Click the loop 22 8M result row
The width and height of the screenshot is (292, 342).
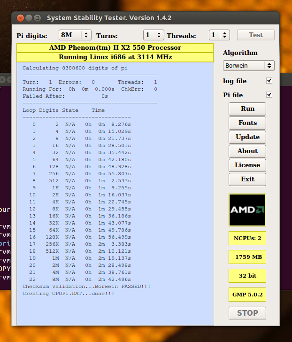[x=80, y=280]
